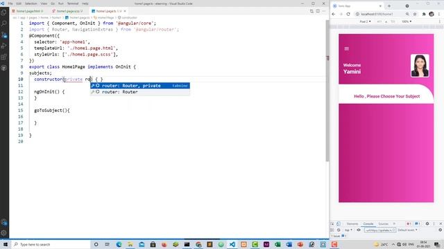The width and height of the screenshot is (444, 249).
Task: Click the hamburger menu in app preview
Action: tap(347, 48)
